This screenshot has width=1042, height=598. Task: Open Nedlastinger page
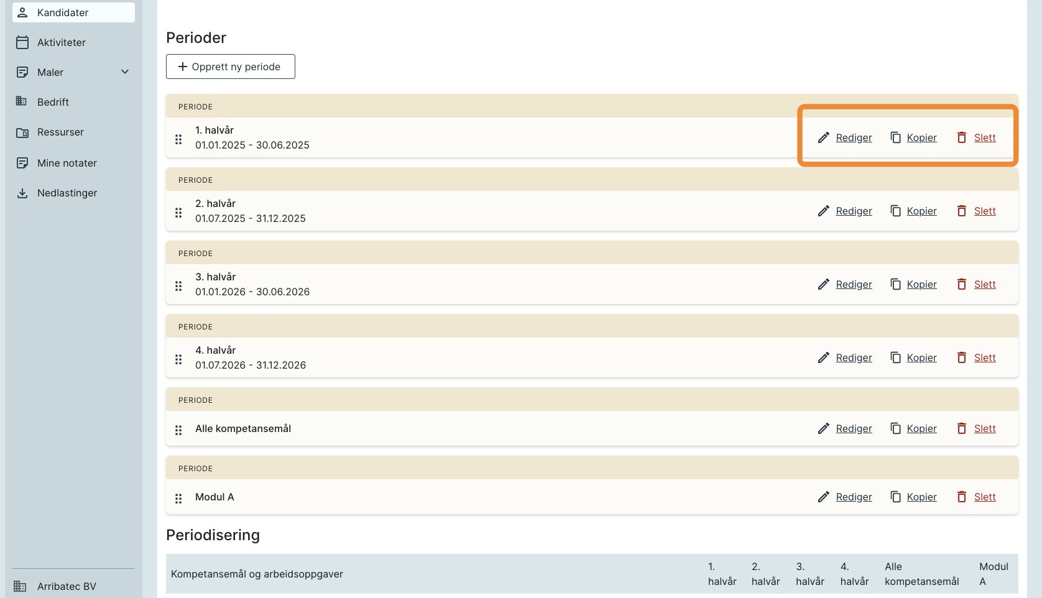point(67,193)
